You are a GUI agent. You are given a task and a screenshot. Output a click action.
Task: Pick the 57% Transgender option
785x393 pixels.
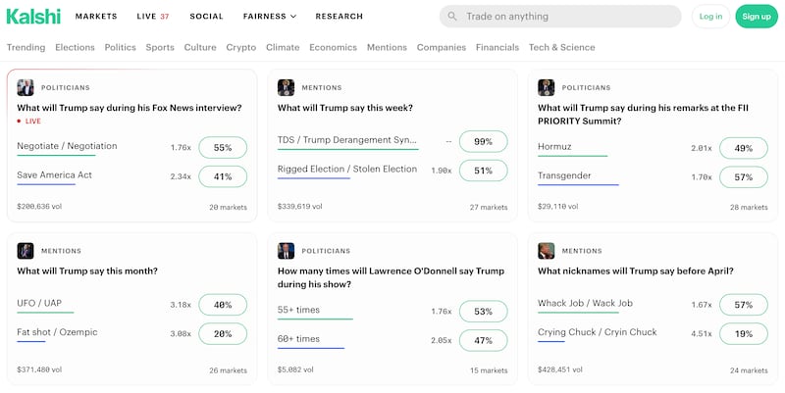point(744,177)
